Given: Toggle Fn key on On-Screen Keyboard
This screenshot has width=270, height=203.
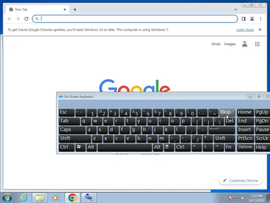Looking at the screenshot, I should (230, 148).
